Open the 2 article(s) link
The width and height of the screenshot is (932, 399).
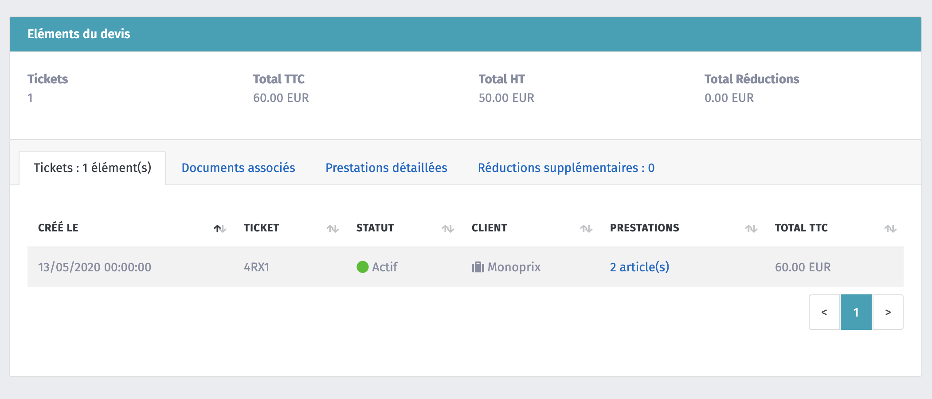639,267
